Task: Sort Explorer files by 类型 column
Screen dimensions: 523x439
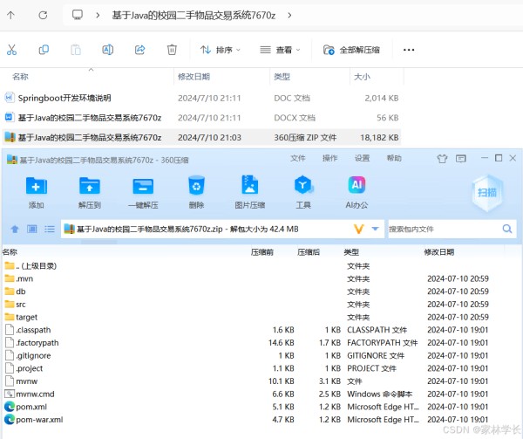Action: (x=282, y=77)
